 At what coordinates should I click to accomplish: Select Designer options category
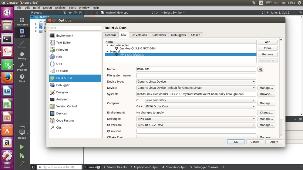pyautogui.click(x=75, y=92)
